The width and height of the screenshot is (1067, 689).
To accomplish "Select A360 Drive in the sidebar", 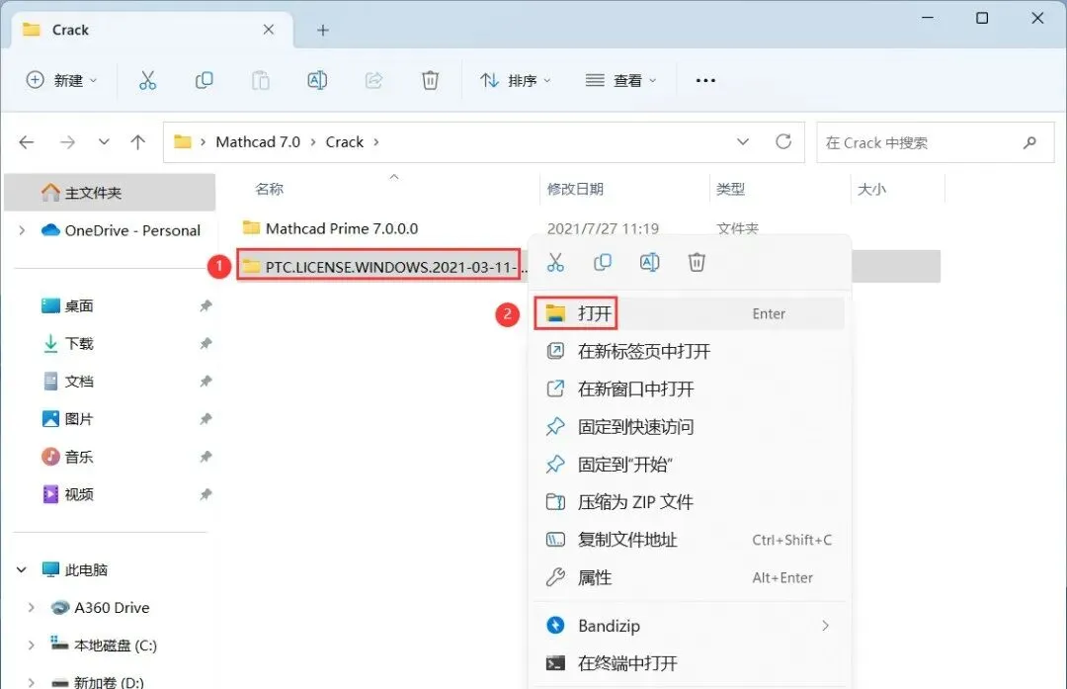I will coord(101,607).
